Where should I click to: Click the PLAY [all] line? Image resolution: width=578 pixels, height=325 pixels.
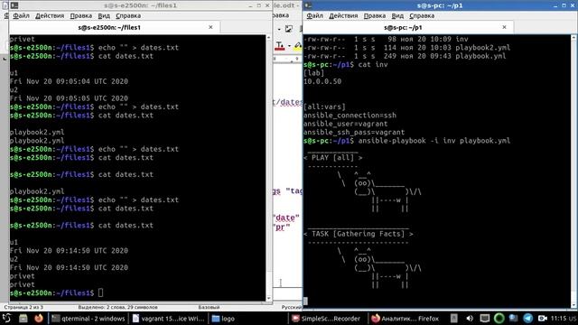pyautogui.click(x=333, y=158)
